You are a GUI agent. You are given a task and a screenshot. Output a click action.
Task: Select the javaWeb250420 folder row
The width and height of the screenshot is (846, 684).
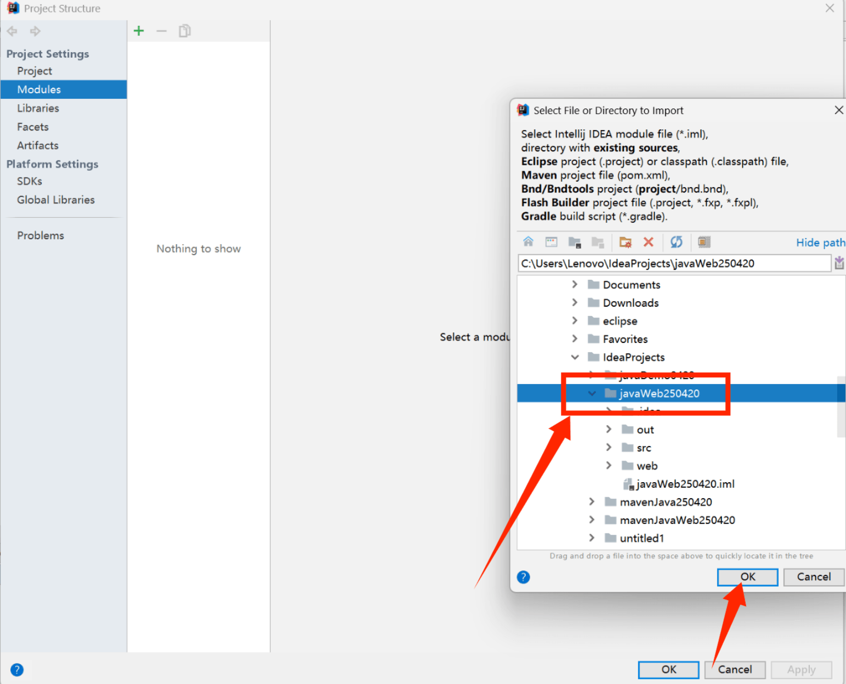tap(681, 393)
